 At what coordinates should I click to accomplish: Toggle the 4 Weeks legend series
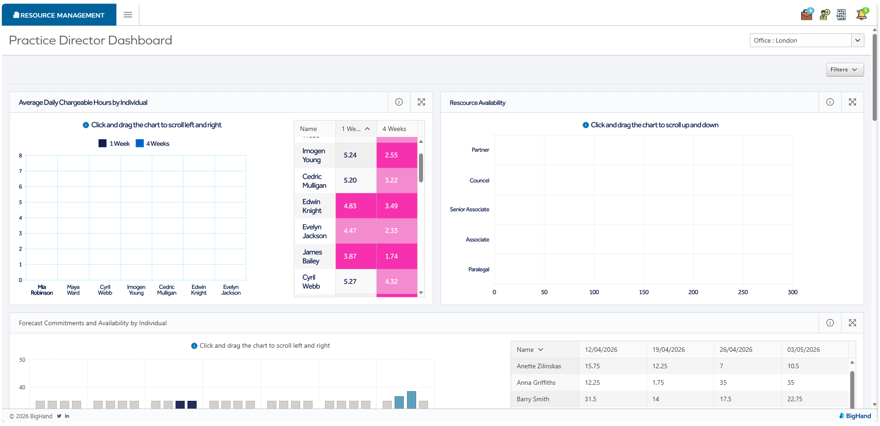point(153,143)
